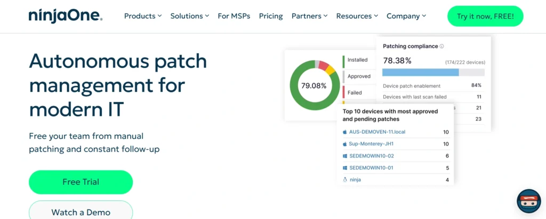Open the SEDEMOWIN10-02 device link

click(372, 156)
